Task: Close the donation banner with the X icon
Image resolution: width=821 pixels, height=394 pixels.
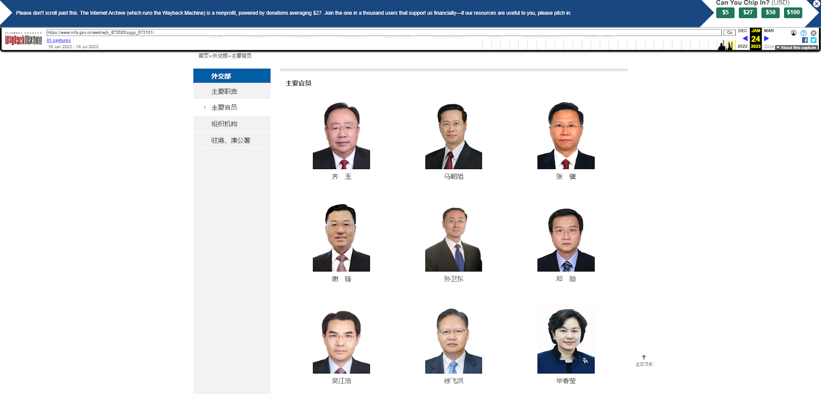Action: point(816,4)
